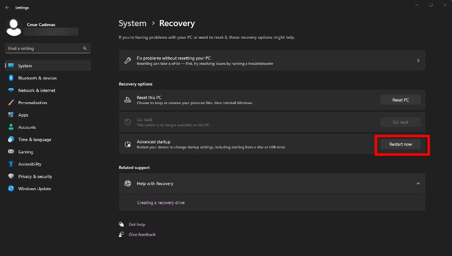Image resolution: width=452 pixels, height=256 pixels.
Task: Open Network & internet settings
Action: point(48,91)
